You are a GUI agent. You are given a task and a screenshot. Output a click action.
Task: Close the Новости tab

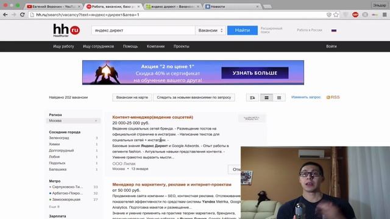257,7
